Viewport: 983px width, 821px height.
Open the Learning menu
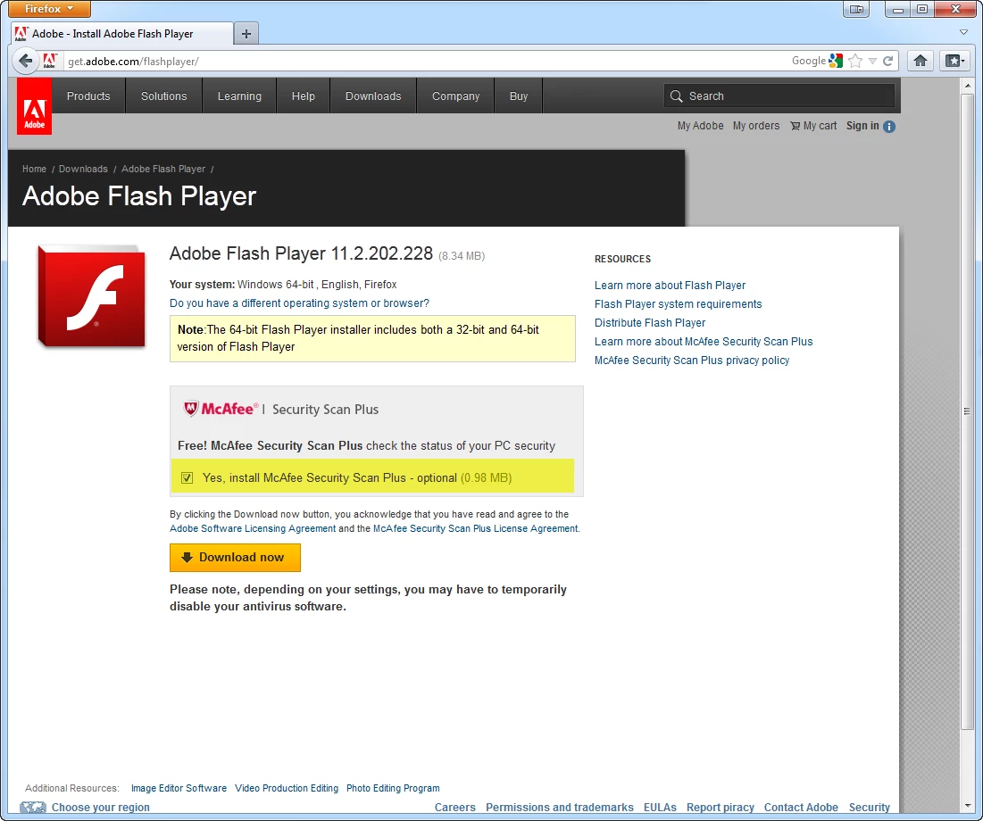pyautogui.click(x=239, y=95)
